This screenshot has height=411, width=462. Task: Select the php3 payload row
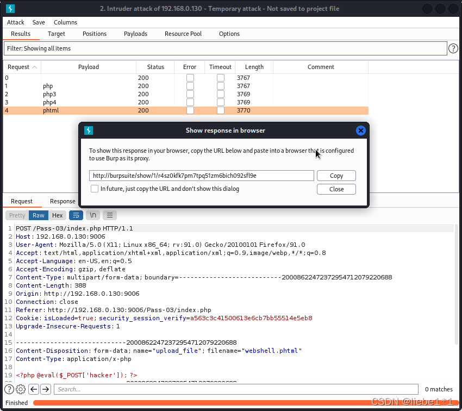coord(186,94)
